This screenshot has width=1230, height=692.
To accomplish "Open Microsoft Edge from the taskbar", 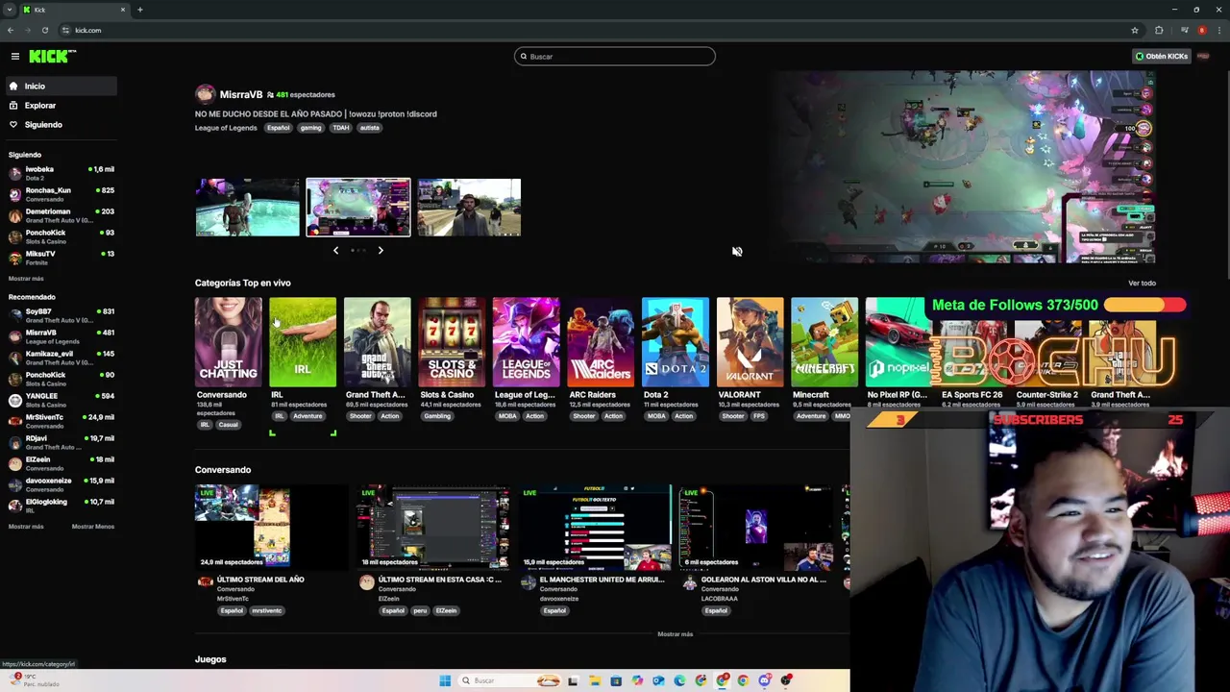I will (x=679, y=680).
